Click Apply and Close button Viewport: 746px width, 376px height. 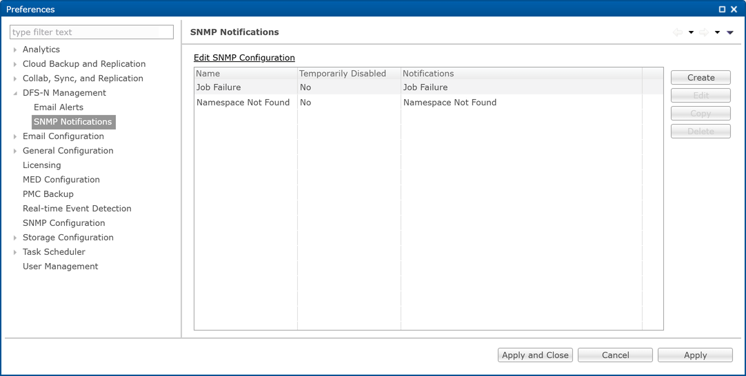click(535, 355)
